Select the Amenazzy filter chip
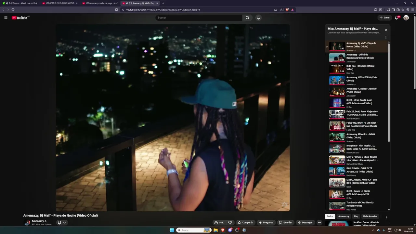Image resolution: width=416 pixels, height=234 pixels. pos(344,216)
